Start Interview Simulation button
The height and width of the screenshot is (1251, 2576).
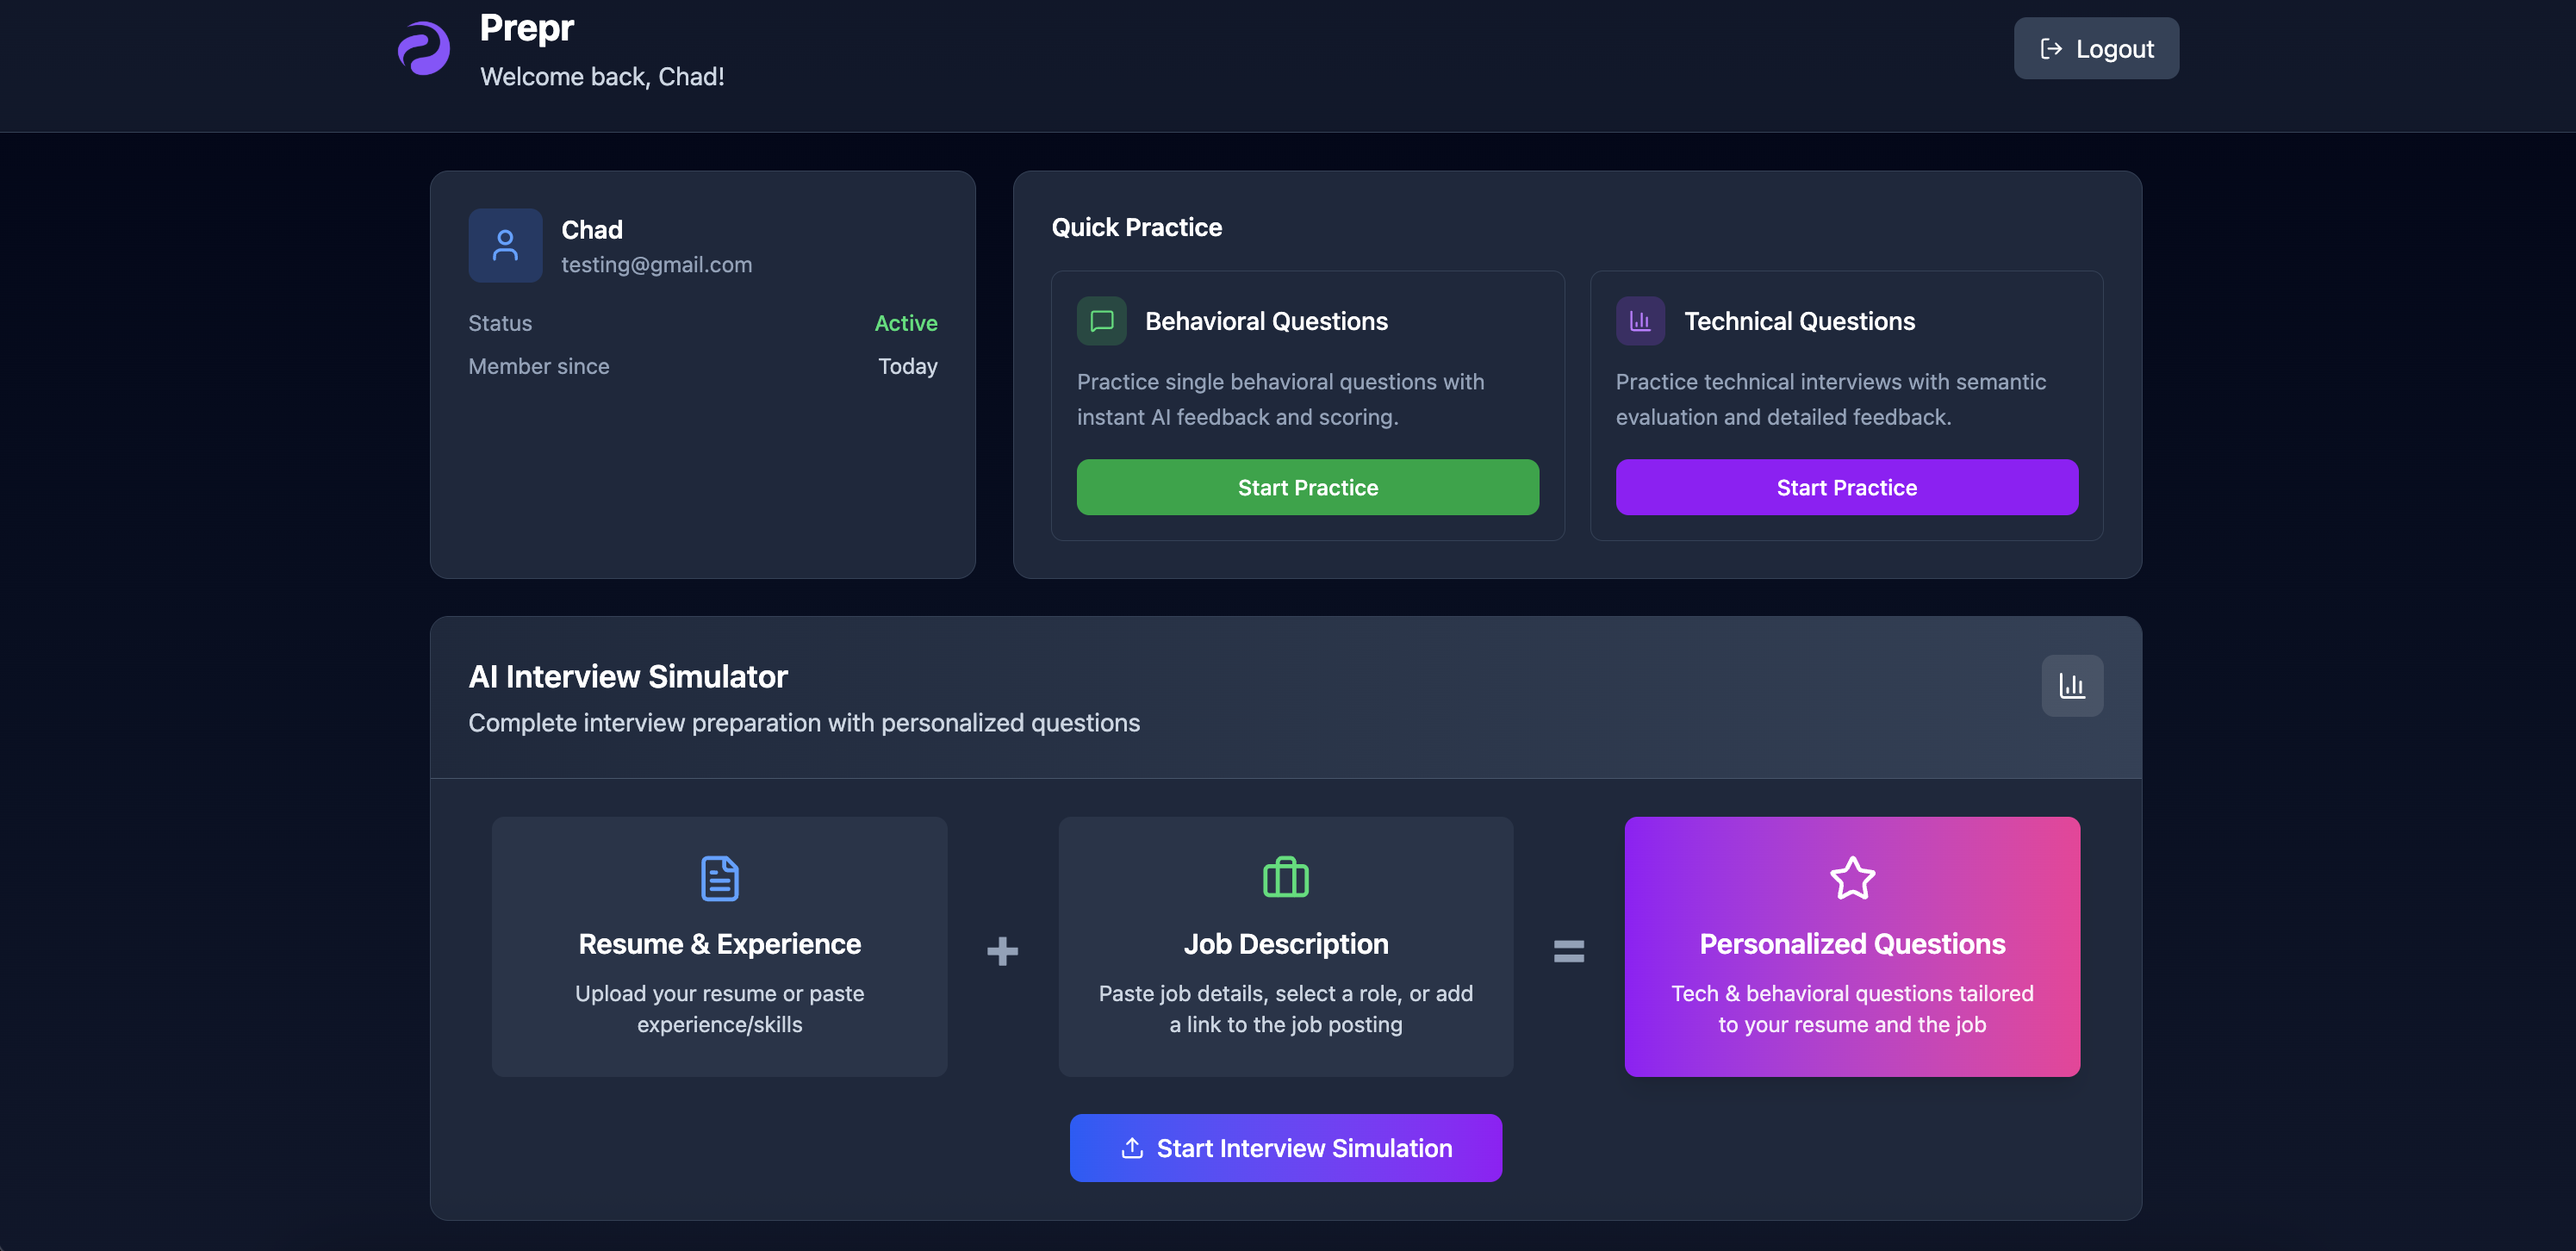point(1285,1148)
